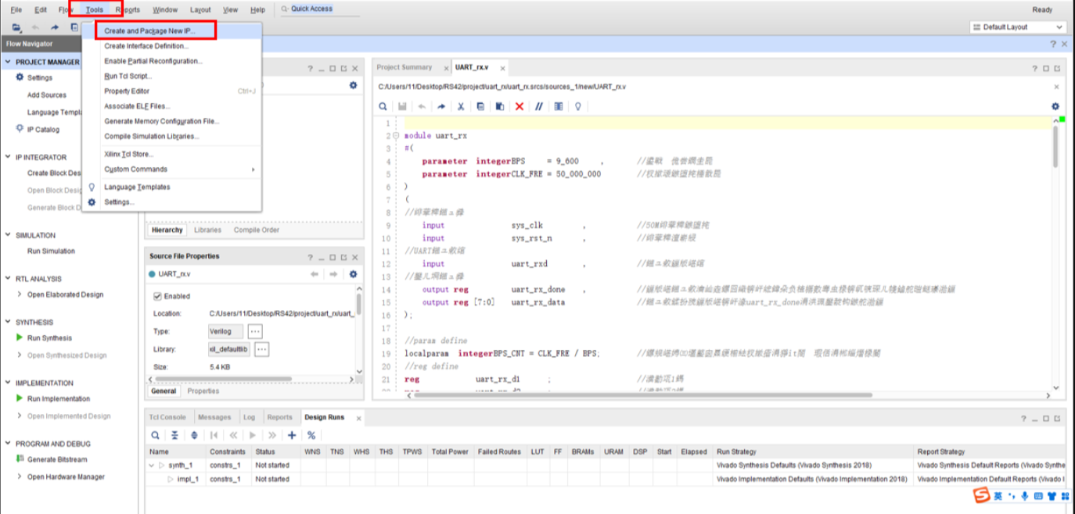The height and width of the screenshot is (514, 1075).
Task: Click Add Sources in the Flow Navigator
Action: [47, 95]
